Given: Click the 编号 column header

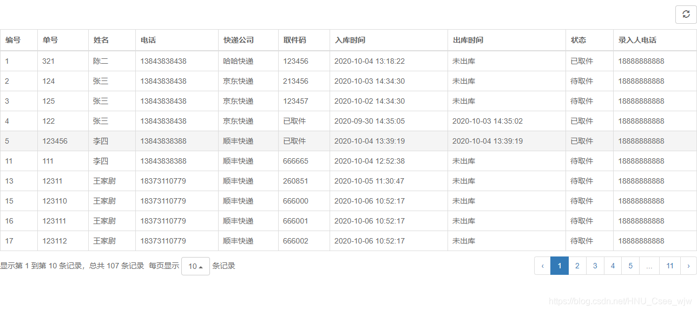Looking at the screenshot, I should [13, 40].
